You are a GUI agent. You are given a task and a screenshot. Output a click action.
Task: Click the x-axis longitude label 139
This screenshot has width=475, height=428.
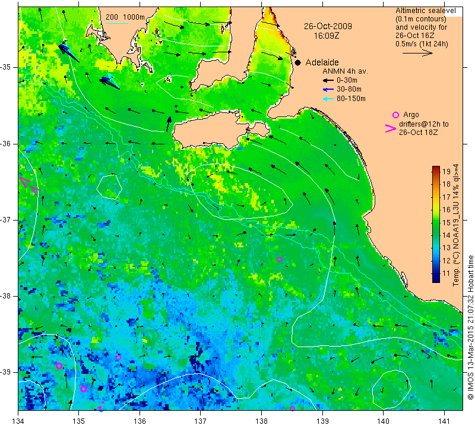click(322, 421)
